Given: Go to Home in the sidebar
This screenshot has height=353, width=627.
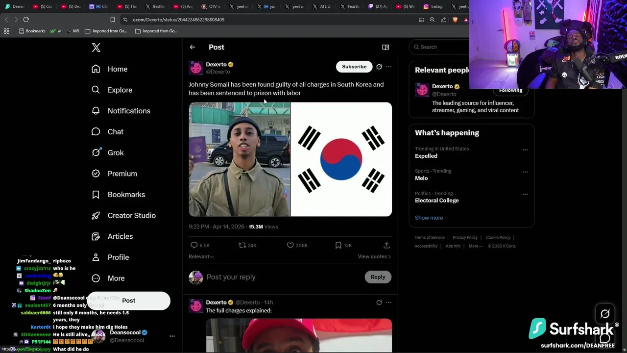Looking at the screenshot, I should [110, 69].
